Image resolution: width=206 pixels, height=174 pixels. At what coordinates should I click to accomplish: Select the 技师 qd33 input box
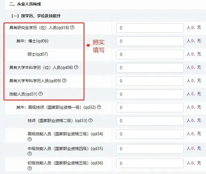coord(150,121)
